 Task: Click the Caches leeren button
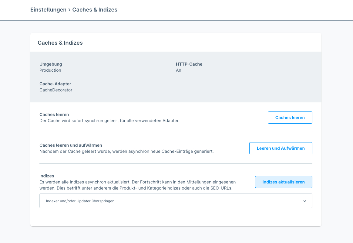[x=290, y=118]
